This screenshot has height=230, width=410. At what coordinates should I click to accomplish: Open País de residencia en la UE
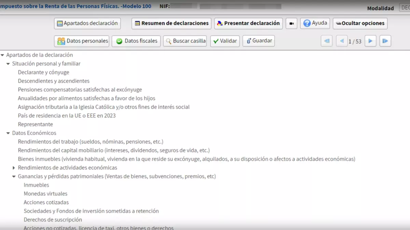tap(67, 116)
